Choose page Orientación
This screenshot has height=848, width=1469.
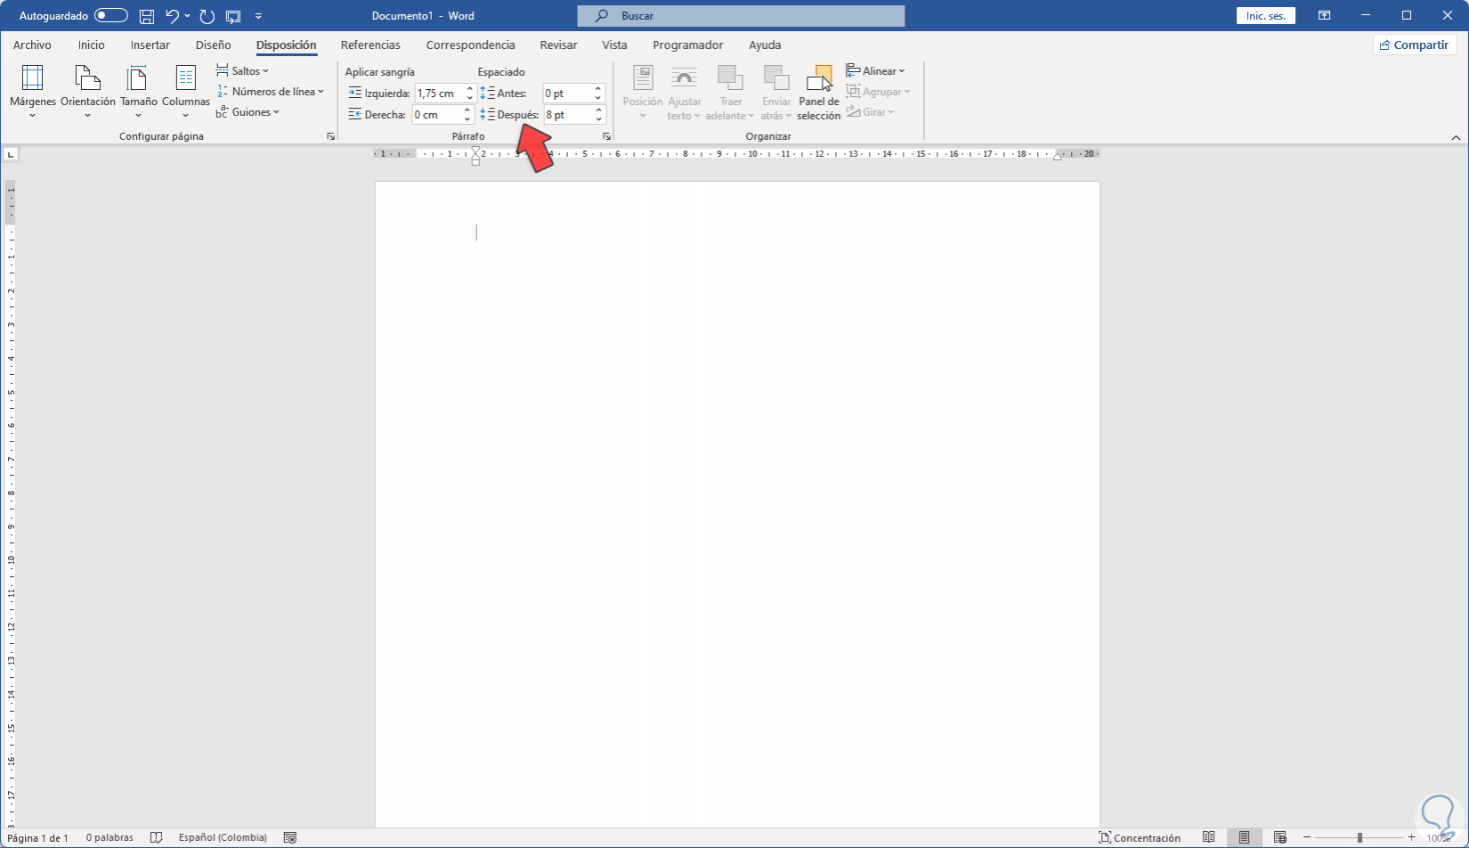coord(88,92)
